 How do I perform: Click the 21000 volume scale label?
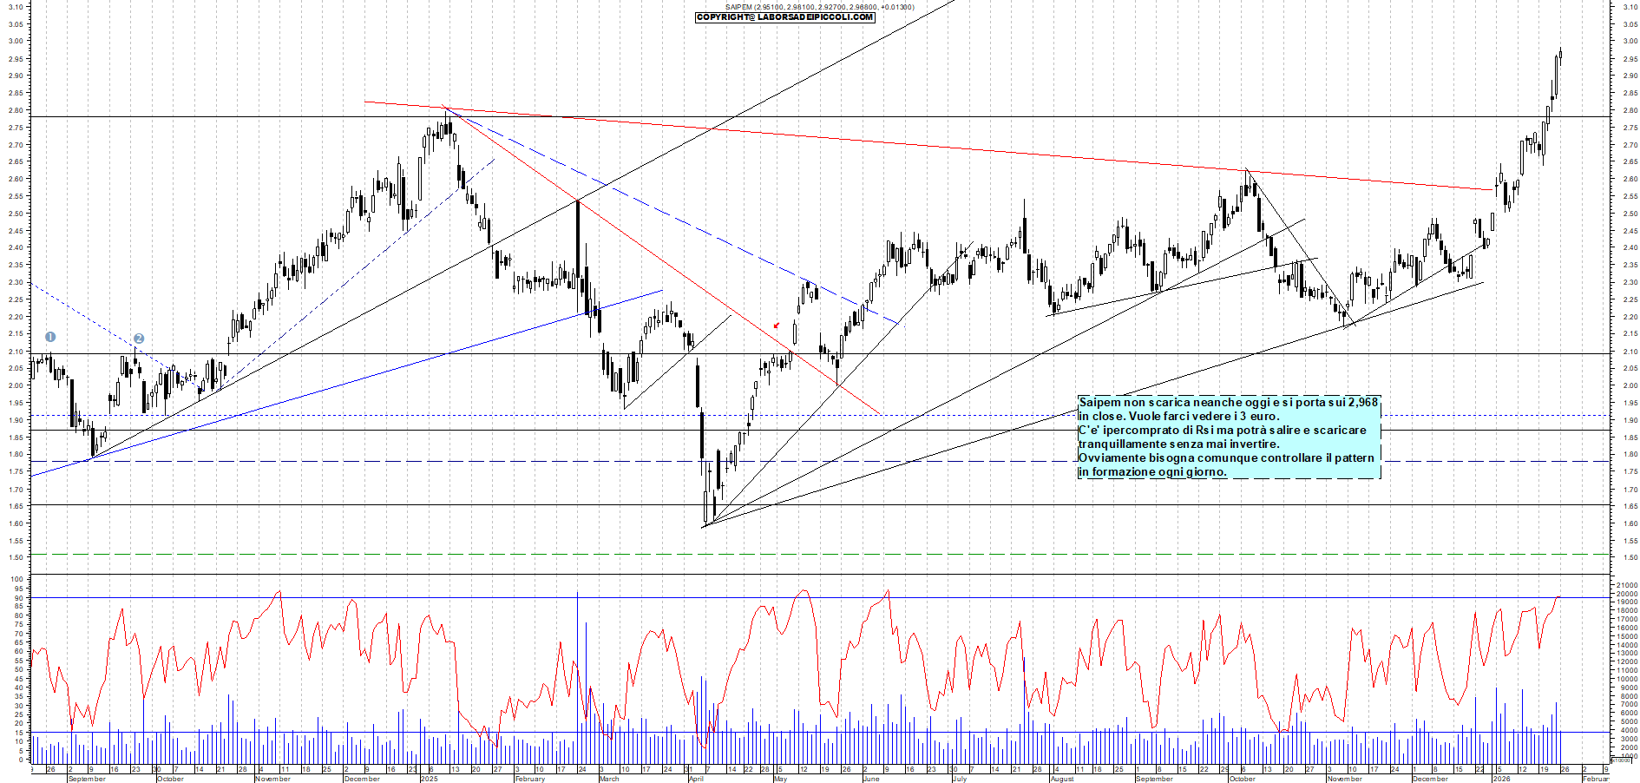tap(1626, 586)
